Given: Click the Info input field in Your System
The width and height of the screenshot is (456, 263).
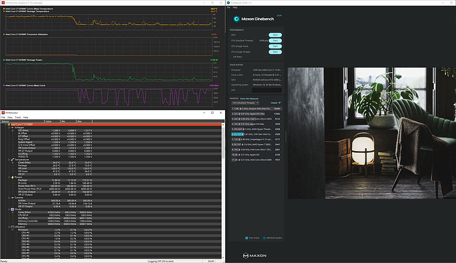Looking at the screenshot, I should 267,90.
